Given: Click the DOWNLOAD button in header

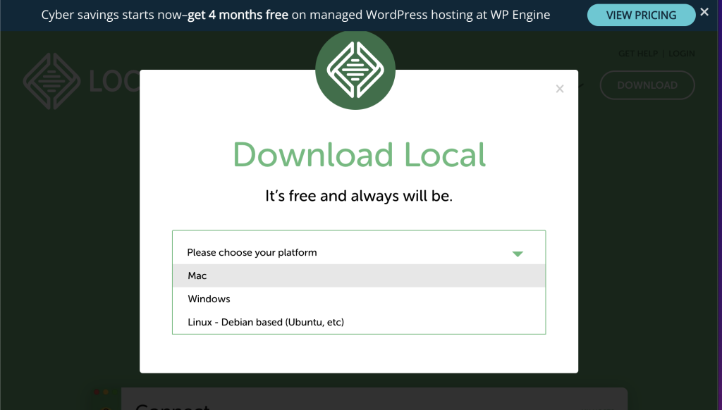Looking at the screenshot, I should [647, 85].
